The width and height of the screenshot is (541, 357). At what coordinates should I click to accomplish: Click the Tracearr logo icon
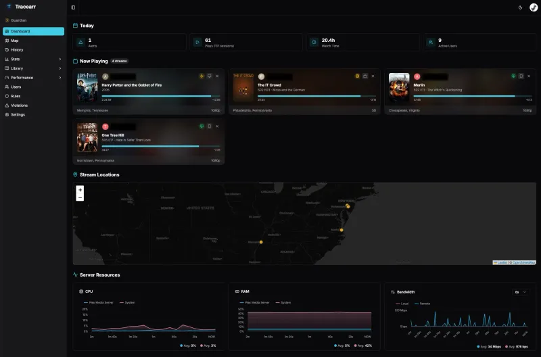(x=9, y=7)
